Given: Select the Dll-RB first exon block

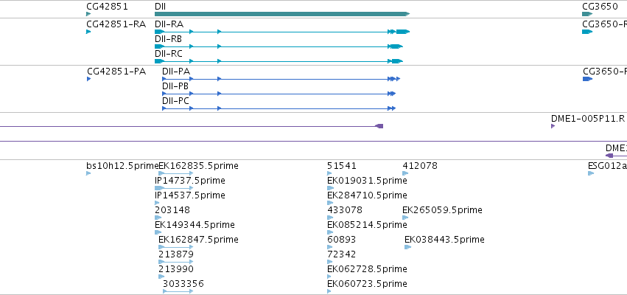Looking at the screenshot, I should click(x=160, y=46).
